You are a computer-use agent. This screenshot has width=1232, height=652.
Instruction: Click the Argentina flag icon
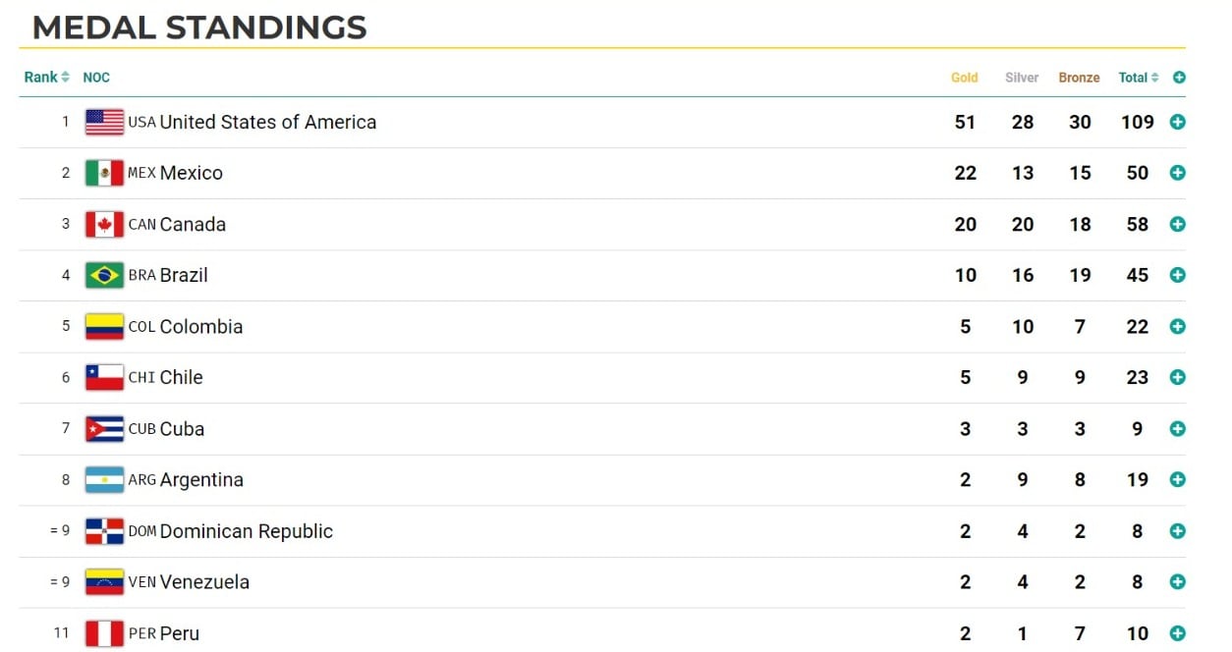(x=104, y=480)
